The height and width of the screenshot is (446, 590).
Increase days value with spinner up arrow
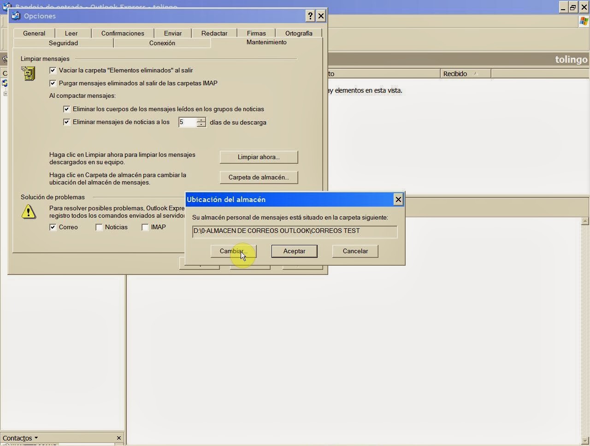point(201,120)
